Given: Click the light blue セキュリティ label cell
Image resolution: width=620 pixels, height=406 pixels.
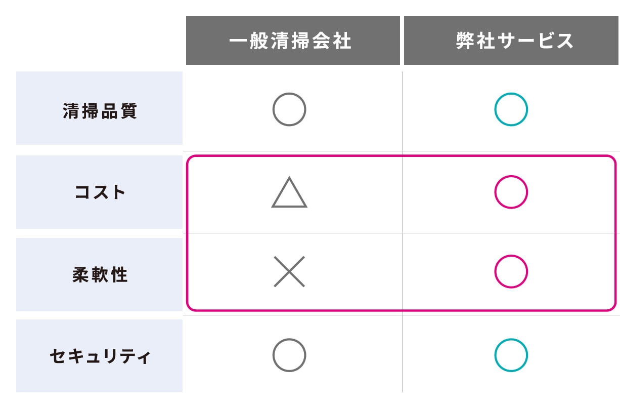Looking at the screenshot, I should click(x=99, y=356).
